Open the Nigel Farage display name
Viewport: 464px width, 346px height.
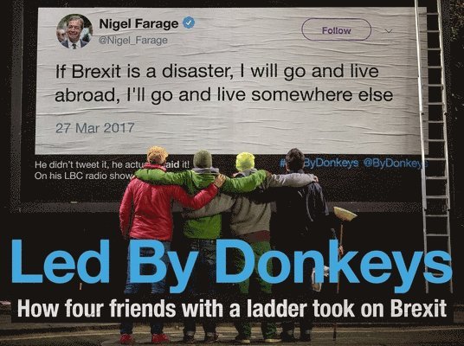pyautogui.click(x=139, y=23)
